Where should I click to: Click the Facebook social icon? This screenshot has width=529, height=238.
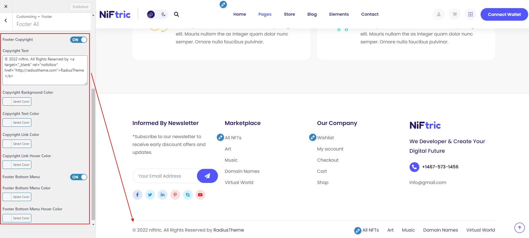137,195
